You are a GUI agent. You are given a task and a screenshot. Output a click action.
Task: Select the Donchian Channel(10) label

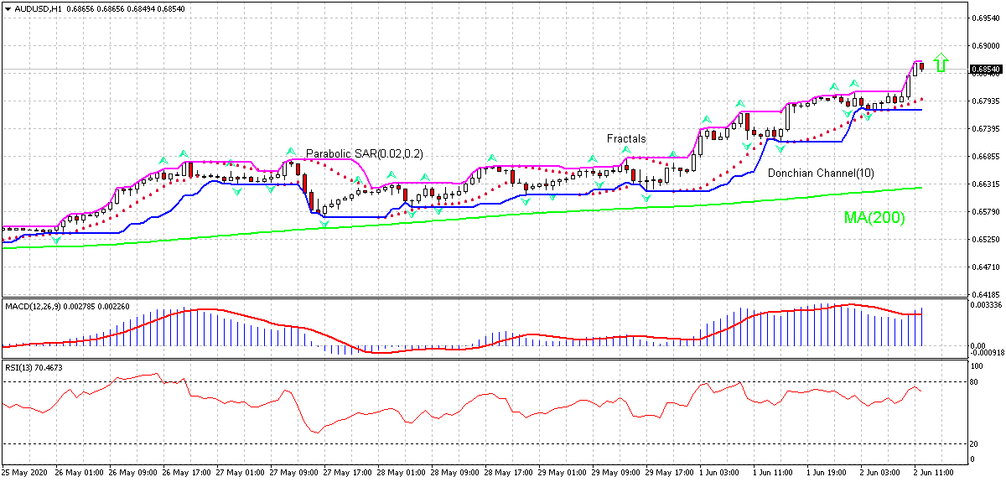821,173
